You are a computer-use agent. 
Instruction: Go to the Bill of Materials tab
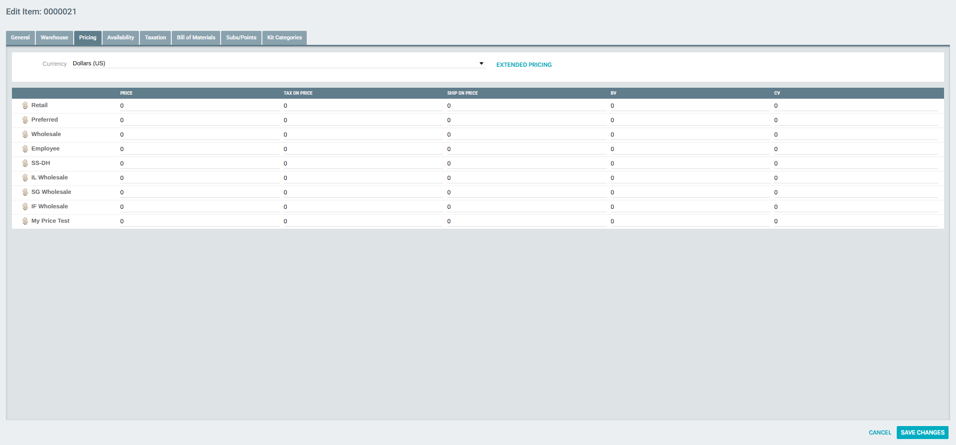(196, 38)
